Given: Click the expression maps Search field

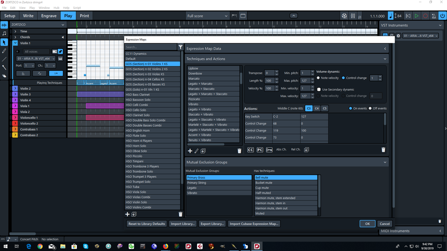Looking at the screenshot, I should [151, 47].
